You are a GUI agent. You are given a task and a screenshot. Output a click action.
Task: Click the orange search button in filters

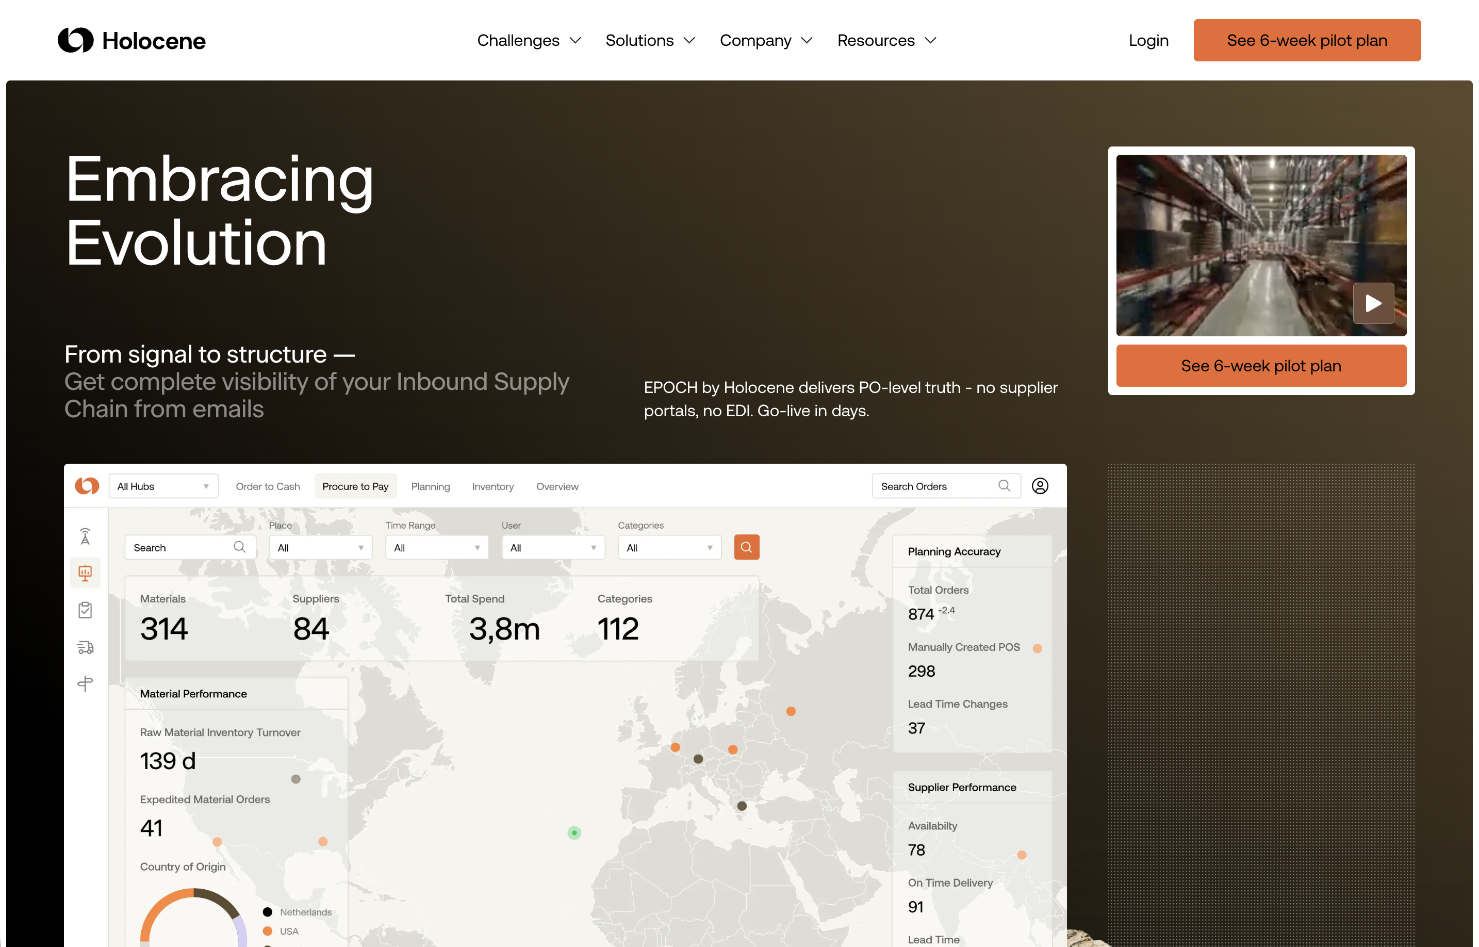click(746, 547)
